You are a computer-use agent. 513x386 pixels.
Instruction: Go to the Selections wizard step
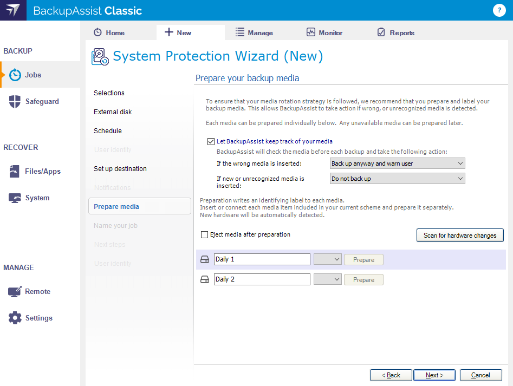pyautogui.click(x=109, y=93)
